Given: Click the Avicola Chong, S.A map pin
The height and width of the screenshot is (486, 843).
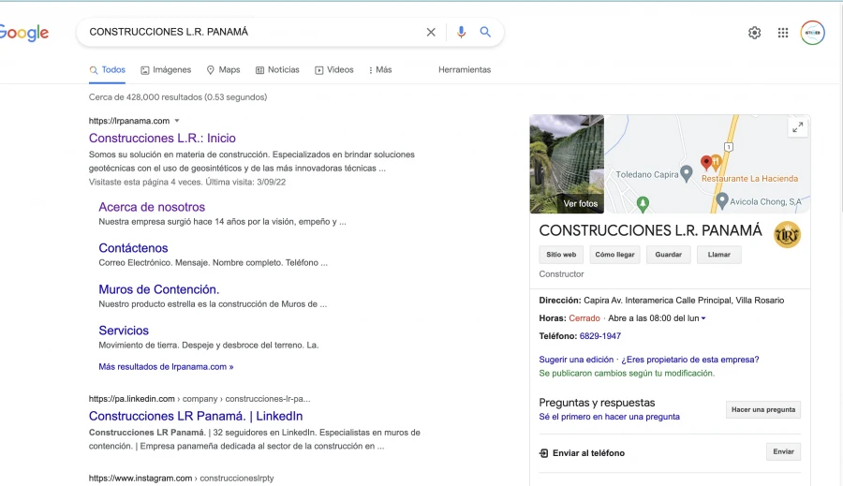Looking at the screenshot, I should point(722,200).
